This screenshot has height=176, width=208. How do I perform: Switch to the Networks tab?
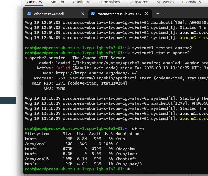[x=165, y=2]
